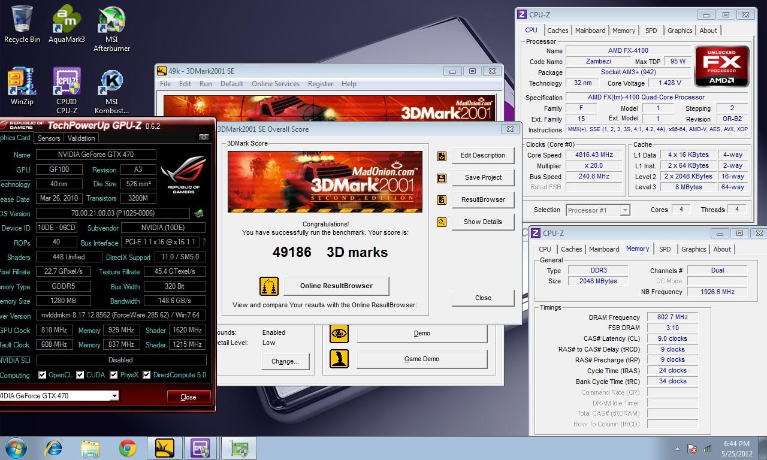Viewport: 767px width, 460px height.
Task: Switch to Caches tab in top CPU-Z
Action: (x=557, y=31)
